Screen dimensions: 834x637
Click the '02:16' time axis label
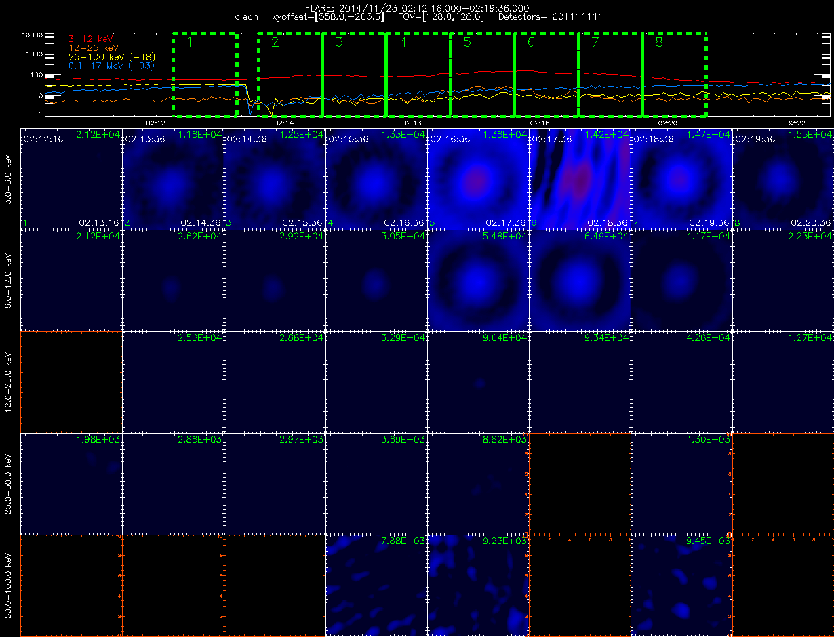pos(412,123)
